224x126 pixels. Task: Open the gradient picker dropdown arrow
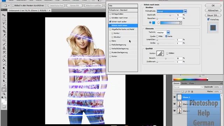[x=181, y=23]
